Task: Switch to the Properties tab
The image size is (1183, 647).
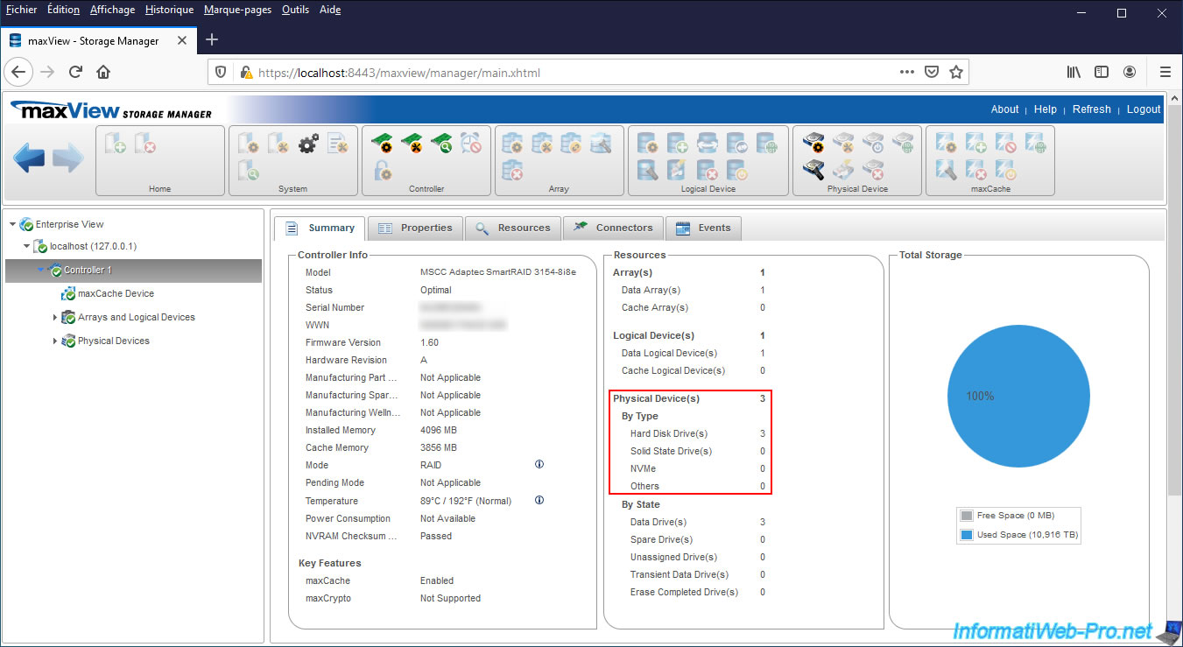Action: coord(415,228)
